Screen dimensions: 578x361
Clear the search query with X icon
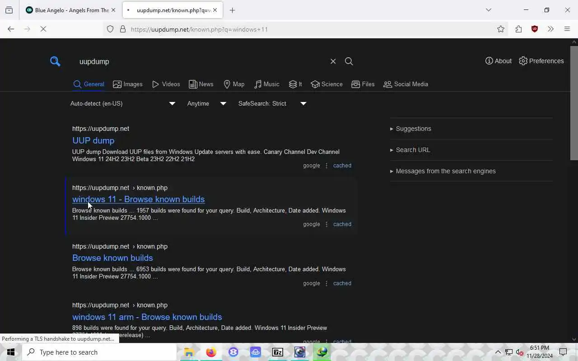(333, 61)
